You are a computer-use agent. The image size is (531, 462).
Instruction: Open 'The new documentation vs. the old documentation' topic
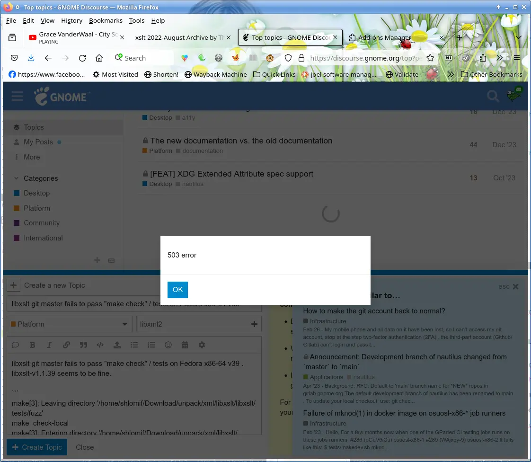point(241,141)
